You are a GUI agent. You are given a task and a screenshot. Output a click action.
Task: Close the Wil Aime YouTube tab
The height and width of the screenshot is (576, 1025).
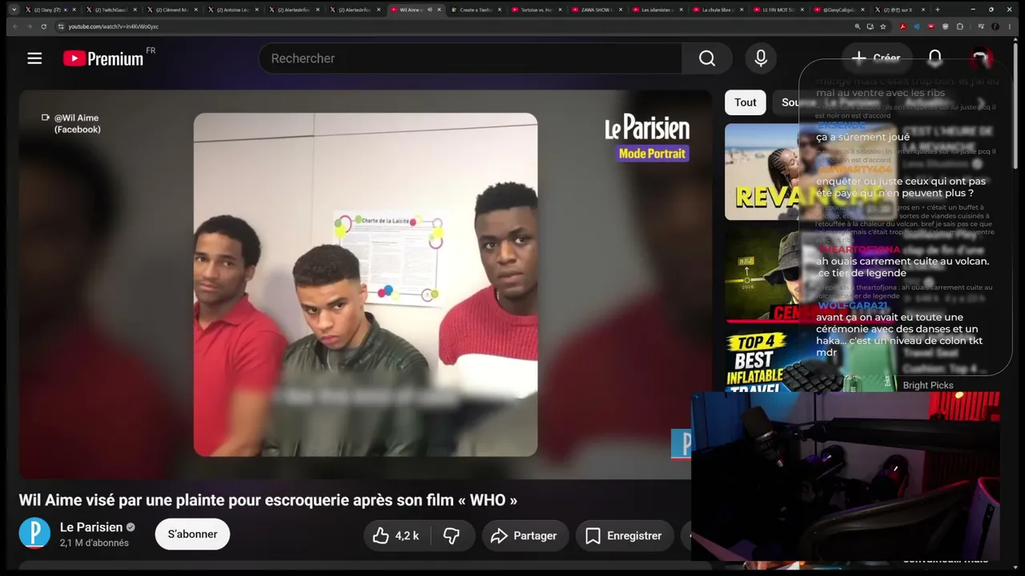pyautogui.click(x=440, y=10)
